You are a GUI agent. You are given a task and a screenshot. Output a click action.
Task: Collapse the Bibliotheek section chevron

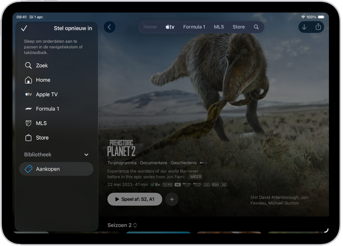87,155
